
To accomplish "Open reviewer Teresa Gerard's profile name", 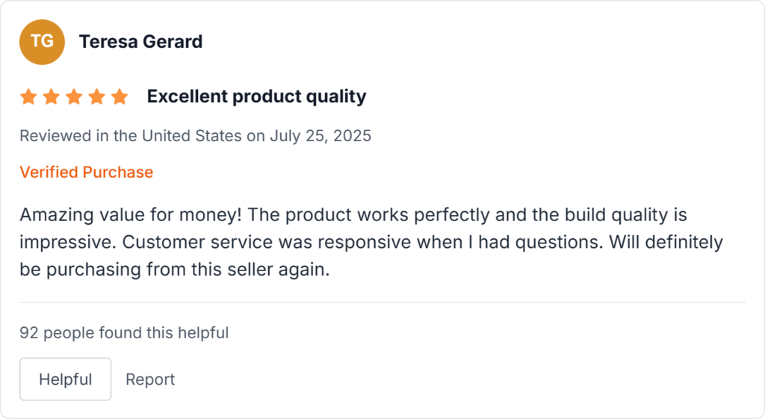I will point(140,42).
